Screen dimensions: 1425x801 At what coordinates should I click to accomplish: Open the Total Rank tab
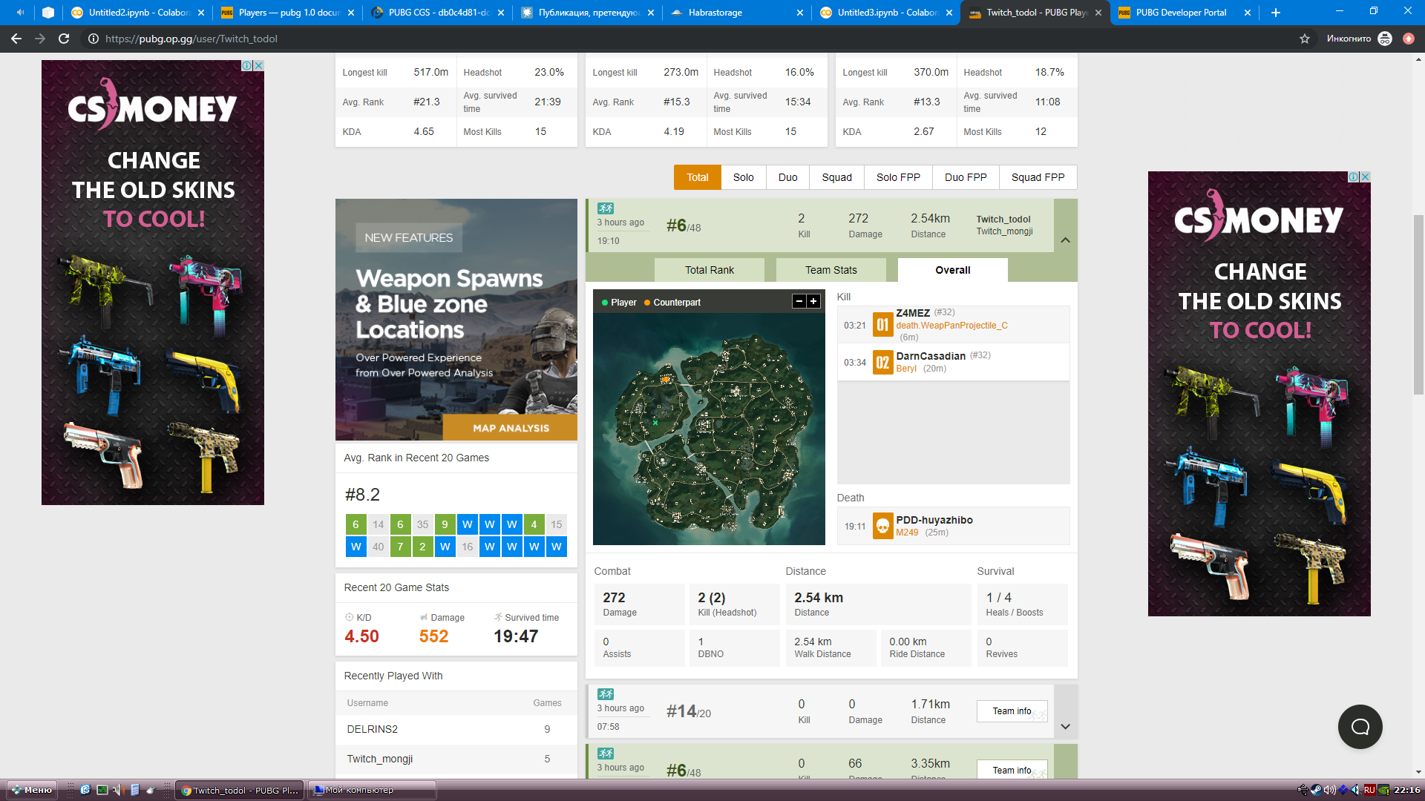pyautogui.click(x=709, y=270)
